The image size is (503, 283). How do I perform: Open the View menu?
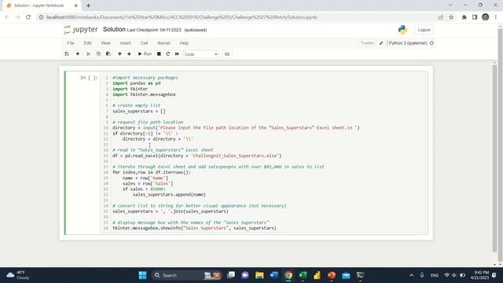[105, 43]
